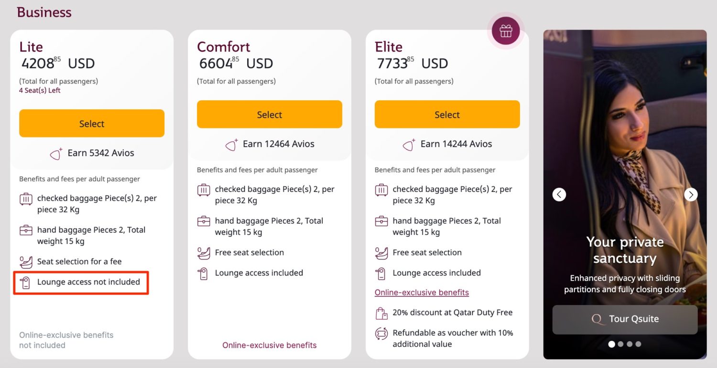Image resolution: width=717 pixels, height=368 pixels.
Task: Select the first carousel dot under Qsuite image
Action: coord(612,344)
